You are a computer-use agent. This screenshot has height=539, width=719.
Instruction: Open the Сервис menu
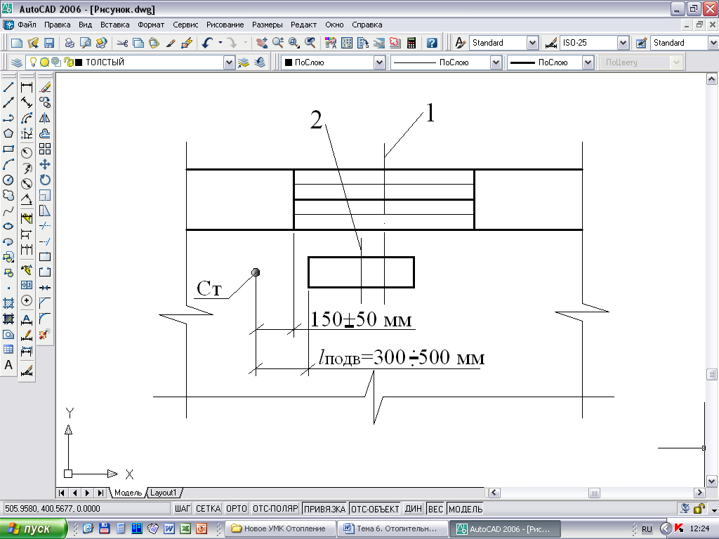[x=185, y=25]
